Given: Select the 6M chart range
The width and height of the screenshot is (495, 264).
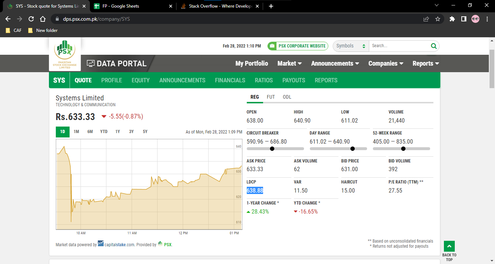Looking at the screenshot, I should click(90, 132).
